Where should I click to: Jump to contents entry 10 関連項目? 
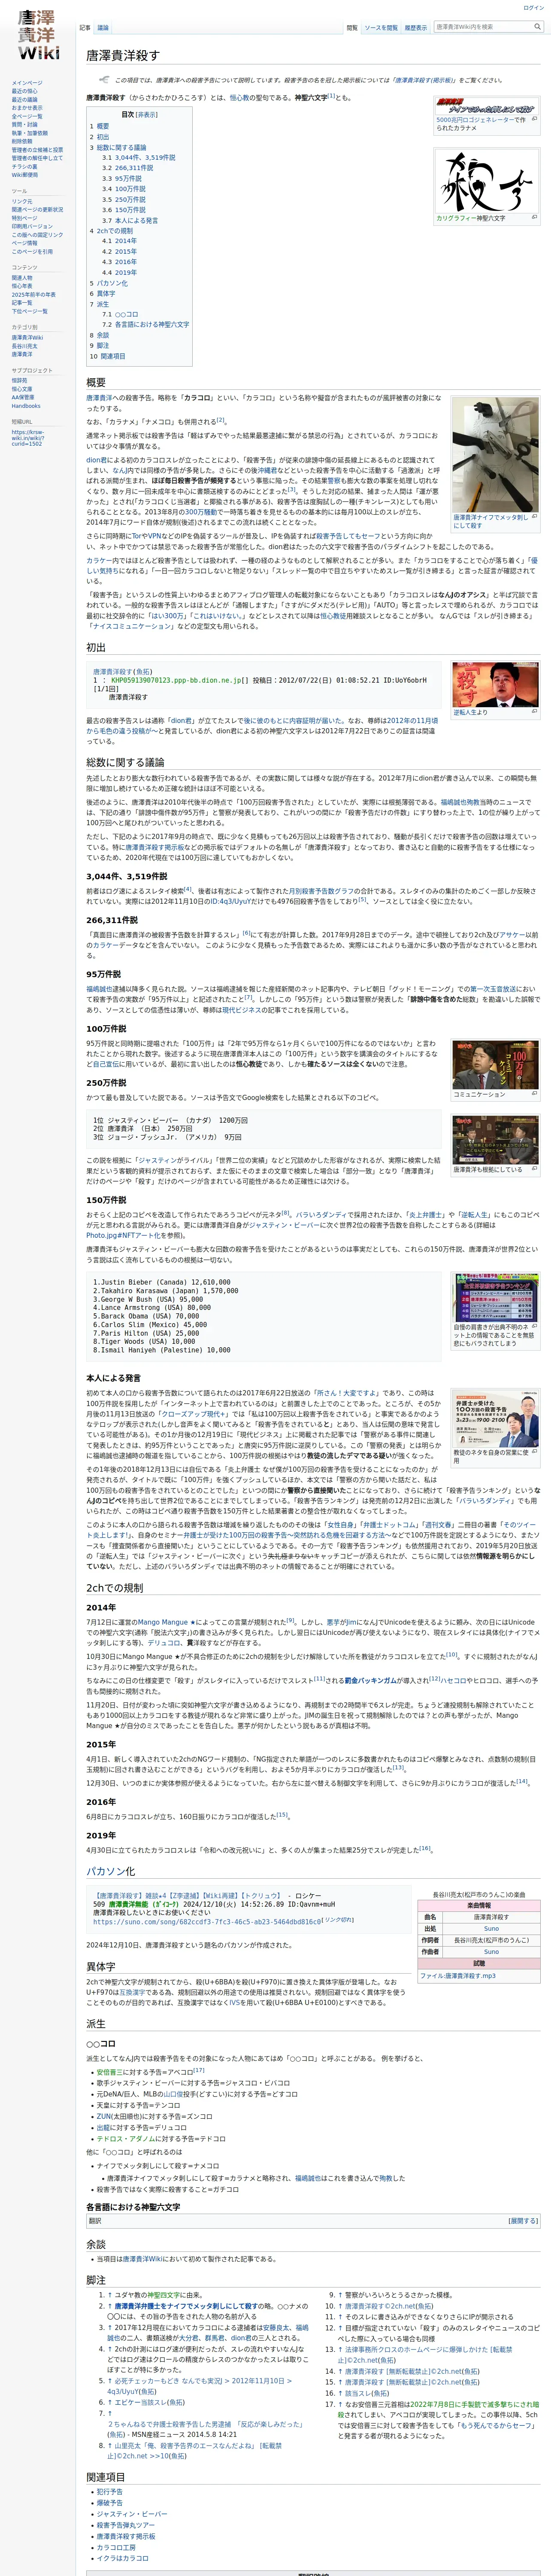coord(107,356)
